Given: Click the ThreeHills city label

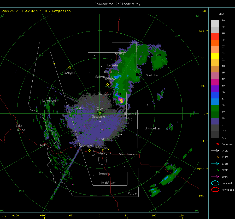Looking at the screenshot, I should pyautogui.click(x=131, y=114).
